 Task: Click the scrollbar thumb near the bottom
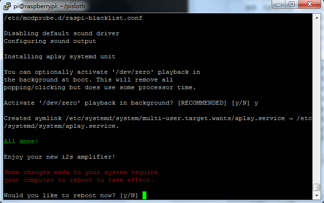317,187
